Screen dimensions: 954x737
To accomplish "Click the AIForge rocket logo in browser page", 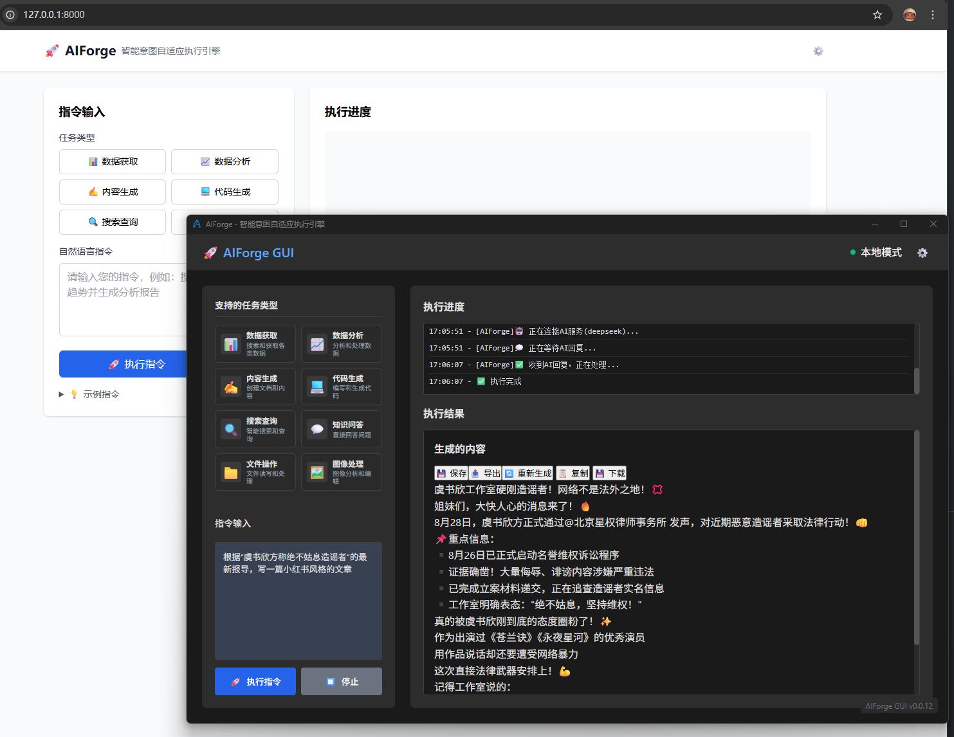I will click(52, 51).
